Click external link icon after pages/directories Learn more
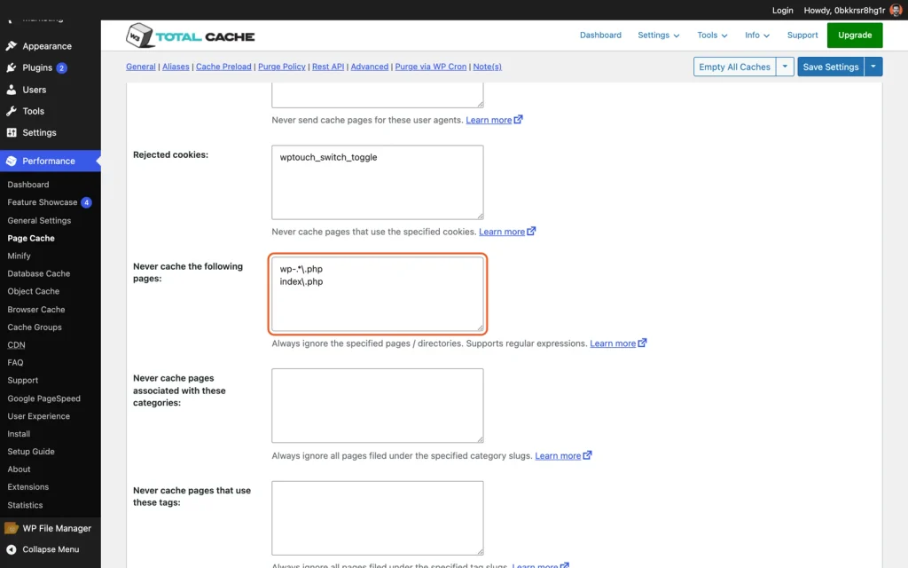Image resolution: width=908 pixels, height=568 pixels. pos(642,343)
